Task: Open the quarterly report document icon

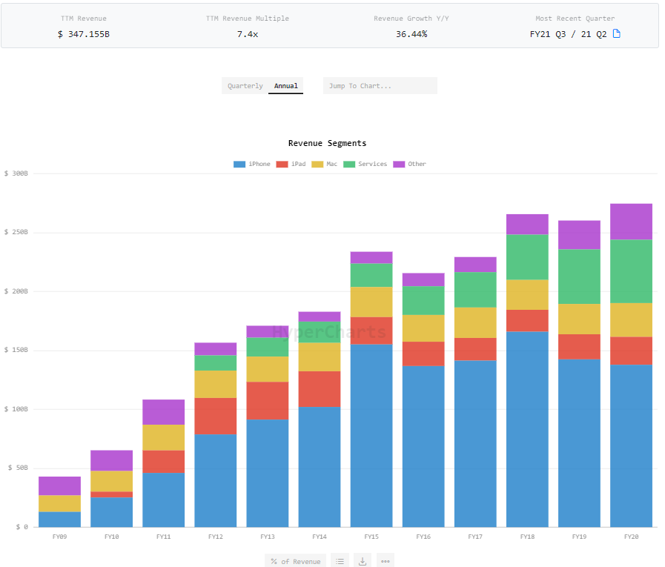Action: click(617, 34)
